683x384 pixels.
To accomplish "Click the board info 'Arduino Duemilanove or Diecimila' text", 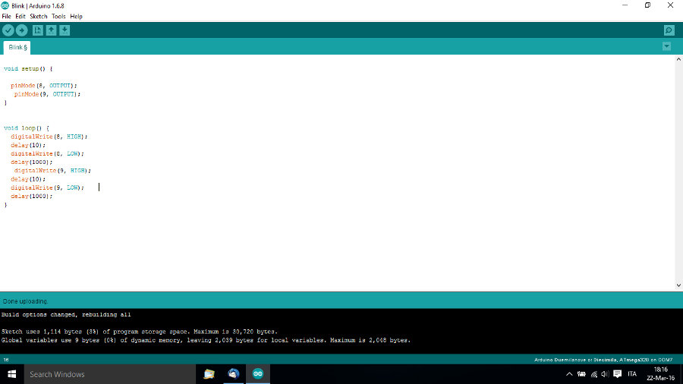I will pyautogui.click(x=603, y=360).
